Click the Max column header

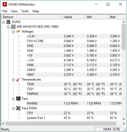(x=117, y=17)
